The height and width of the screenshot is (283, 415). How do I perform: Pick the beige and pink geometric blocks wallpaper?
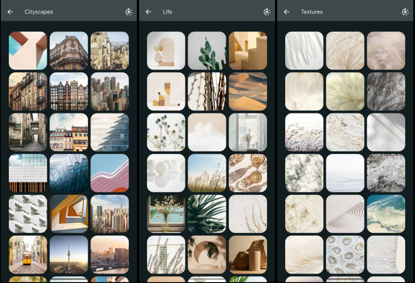point(166,92)
